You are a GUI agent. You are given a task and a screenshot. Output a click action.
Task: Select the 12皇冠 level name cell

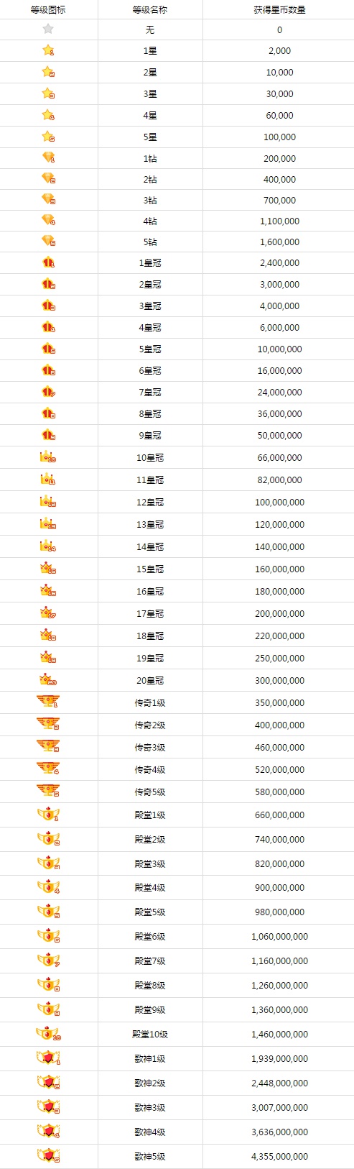(150, 502)
